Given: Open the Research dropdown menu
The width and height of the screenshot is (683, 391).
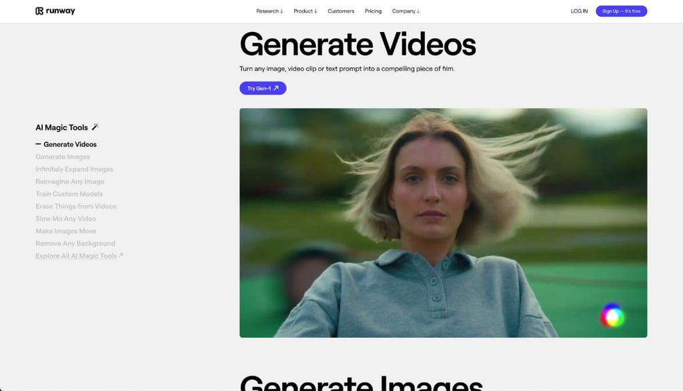Looking at the screenshot, I should click(x=269, y=11).
